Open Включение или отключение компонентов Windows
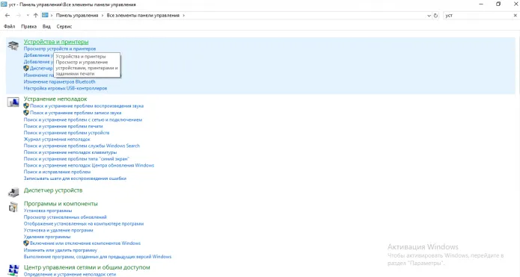 85,243
